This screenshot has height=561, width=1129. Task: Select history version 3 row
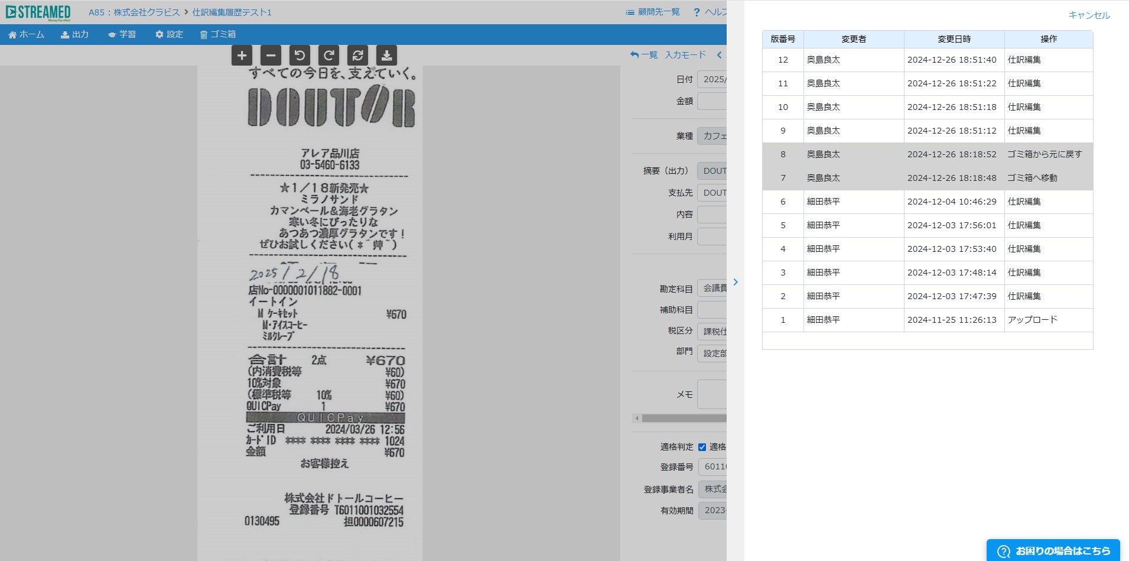(x=928, y=273)
